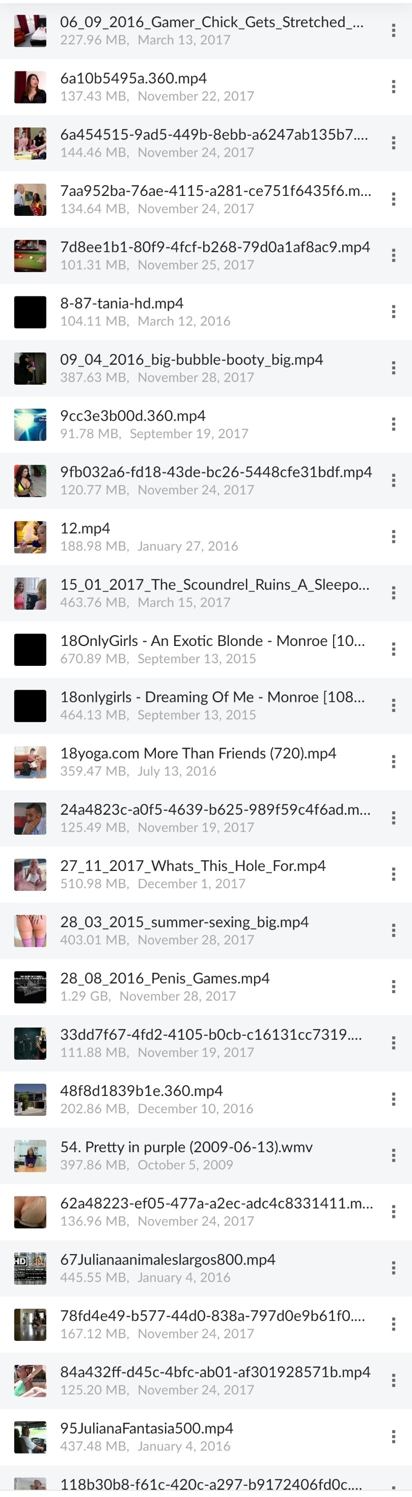Show more actions for 54. Pretty in purple

pos(394,1155)
